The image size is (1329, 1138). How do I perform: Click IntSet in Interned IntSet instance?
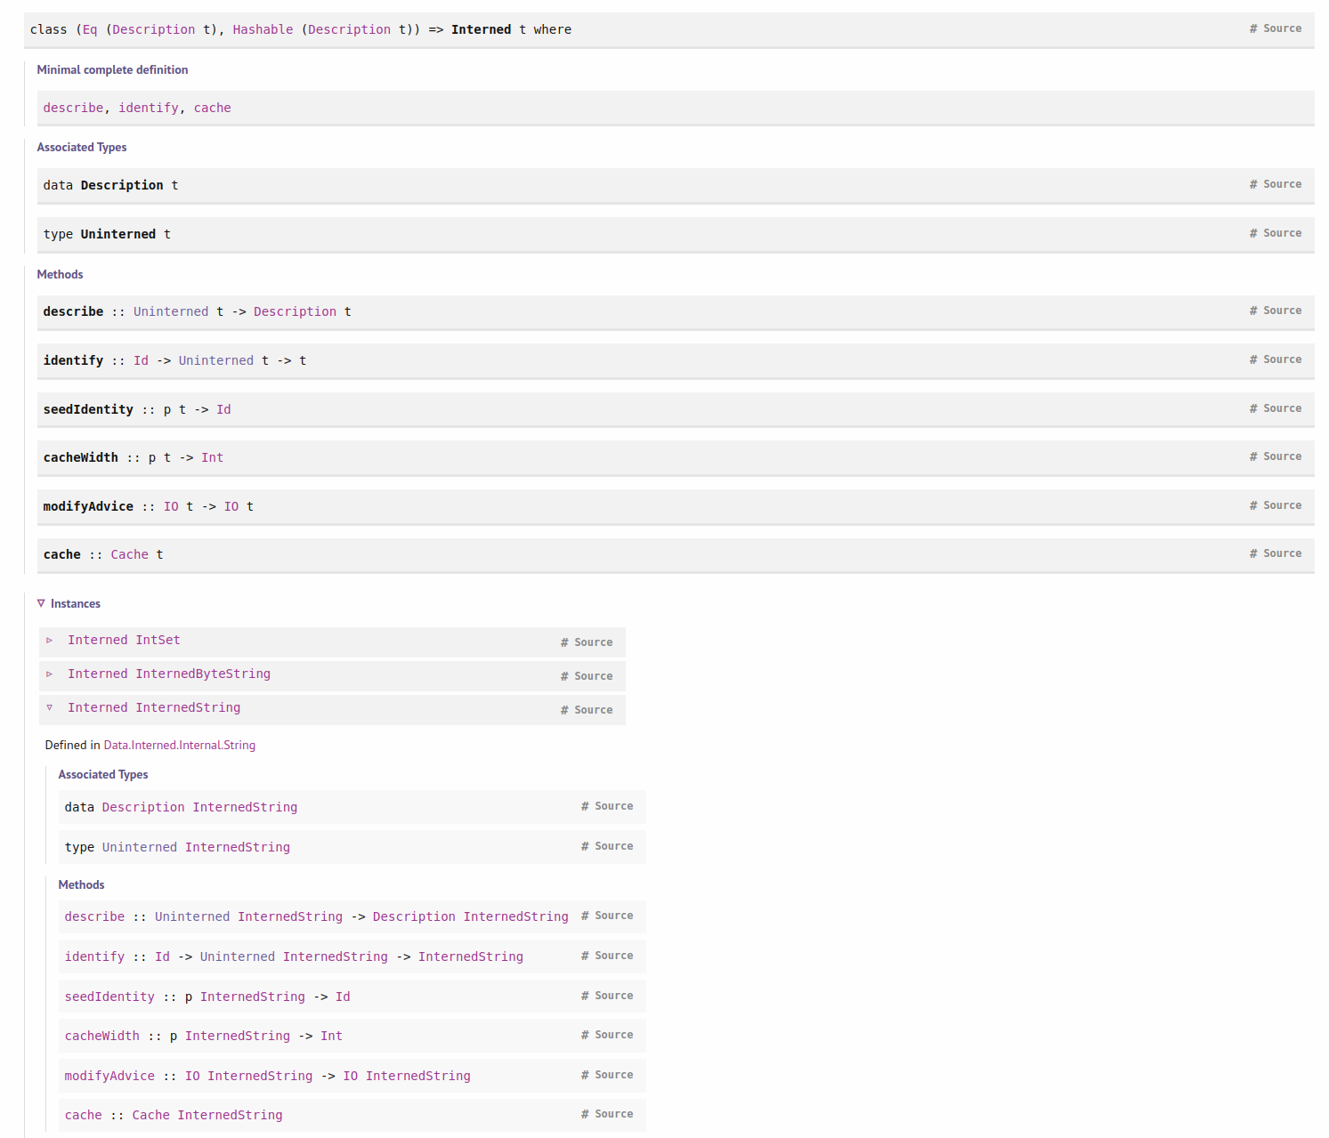click(158, 640)
